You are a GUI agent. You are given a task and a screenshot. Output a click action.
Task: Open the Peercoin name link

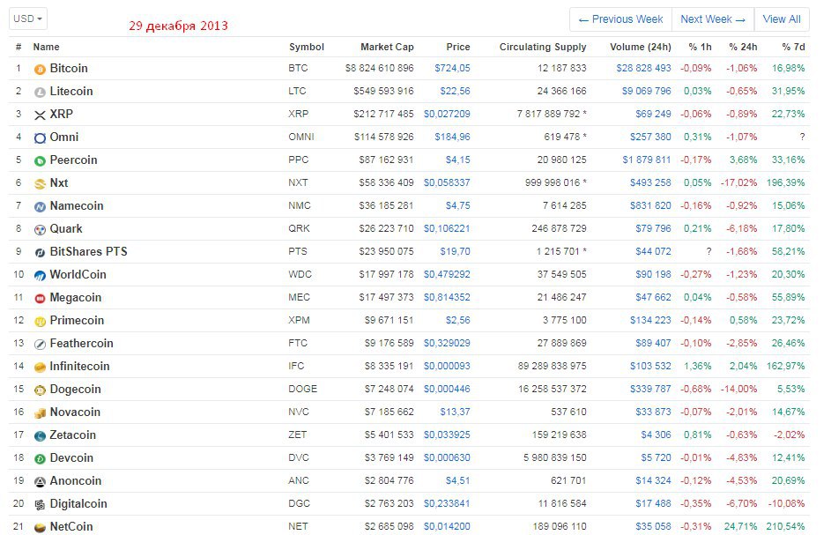pos(74,160)
